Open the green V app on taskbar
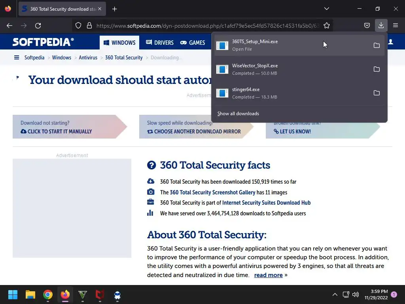The width and height of the screenshot is (405, 304). (x=83, y=294)
